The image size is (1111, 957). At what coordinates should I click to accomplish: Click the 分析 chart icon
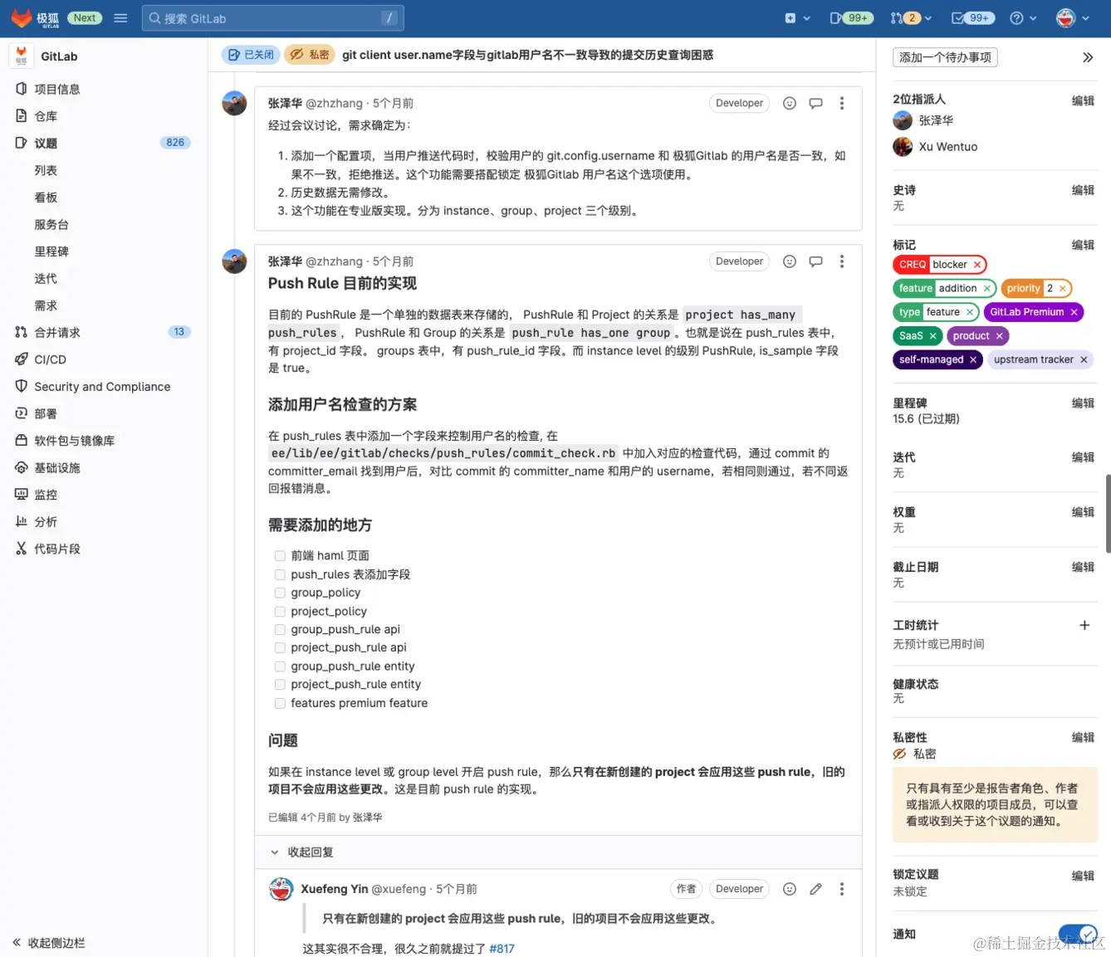pos(22,521)
